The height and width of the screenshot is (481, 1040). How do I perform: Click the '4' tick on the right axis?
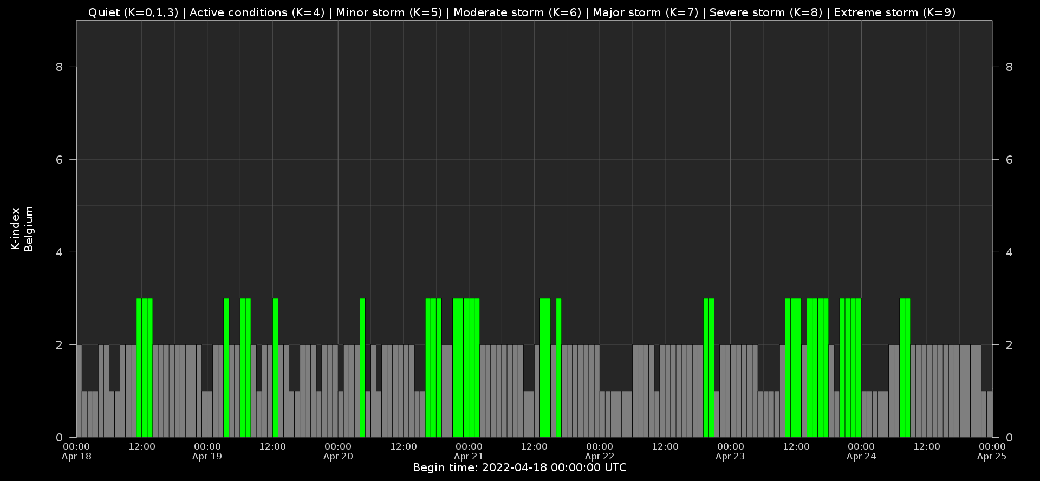1009,252
